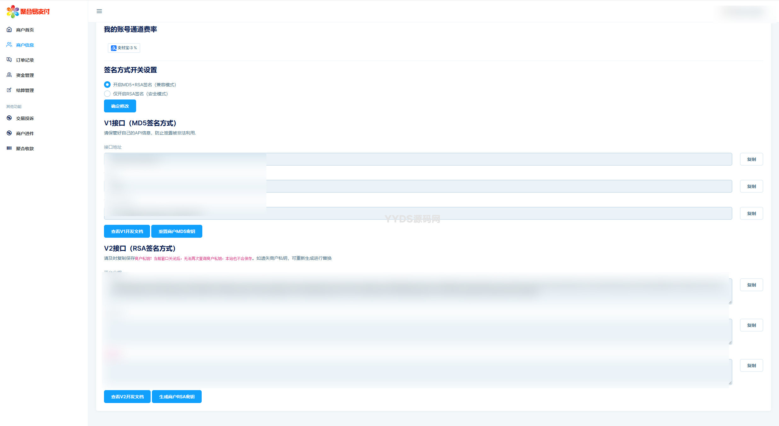
Task: Open 查看V2开发文档 documentation
Action: coord(127,397)
